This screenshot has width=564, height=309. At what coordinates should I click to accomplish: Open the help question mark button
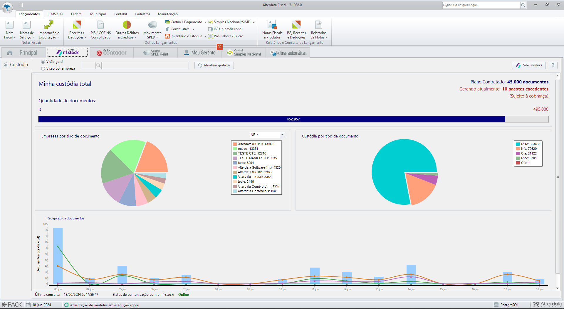[553, 65]
